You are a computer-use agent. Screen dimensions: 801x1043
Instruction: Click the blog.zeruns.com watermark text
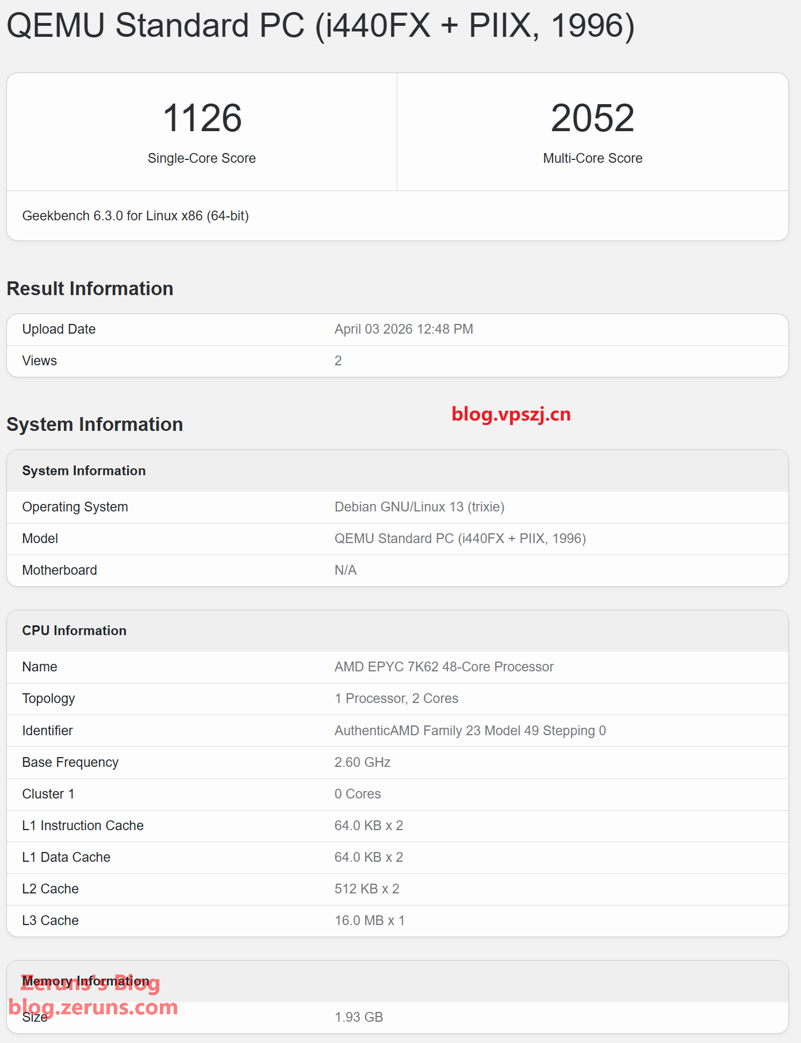point(93,1007)
